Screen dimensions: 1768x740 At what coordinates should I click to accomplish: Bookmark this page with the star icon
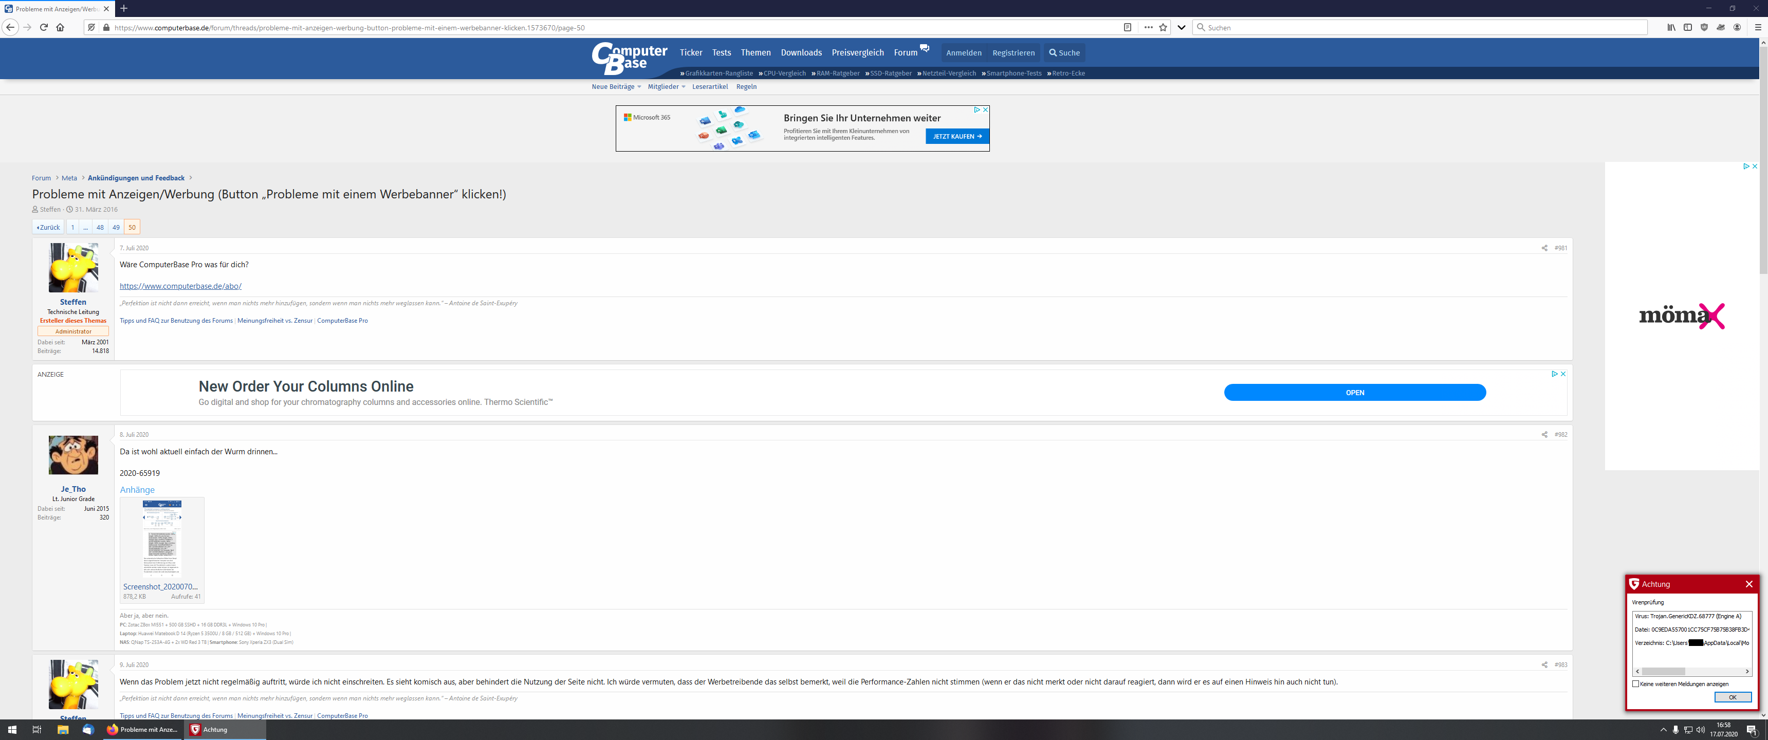point(1163,27)
